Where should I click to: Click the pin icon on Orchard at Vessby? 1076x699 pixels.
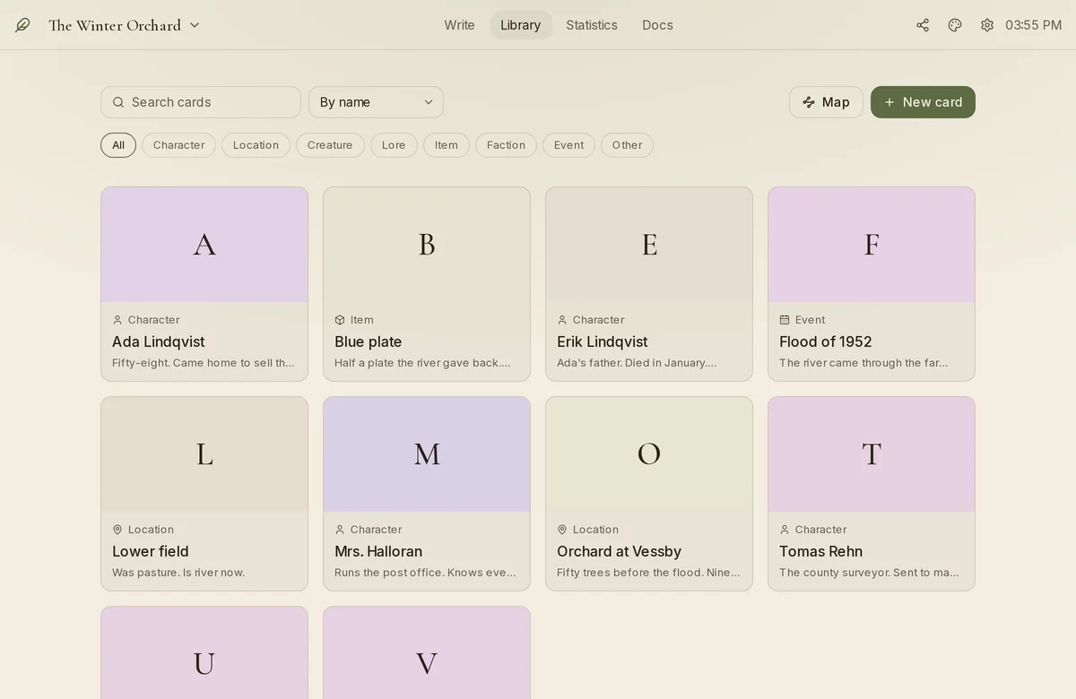click(562, 530)
